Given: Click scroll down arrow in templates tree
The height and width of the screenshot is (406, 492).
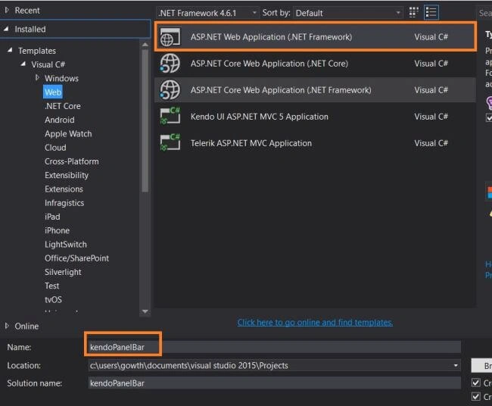Looking at the screenshot, I should (145, 311).
